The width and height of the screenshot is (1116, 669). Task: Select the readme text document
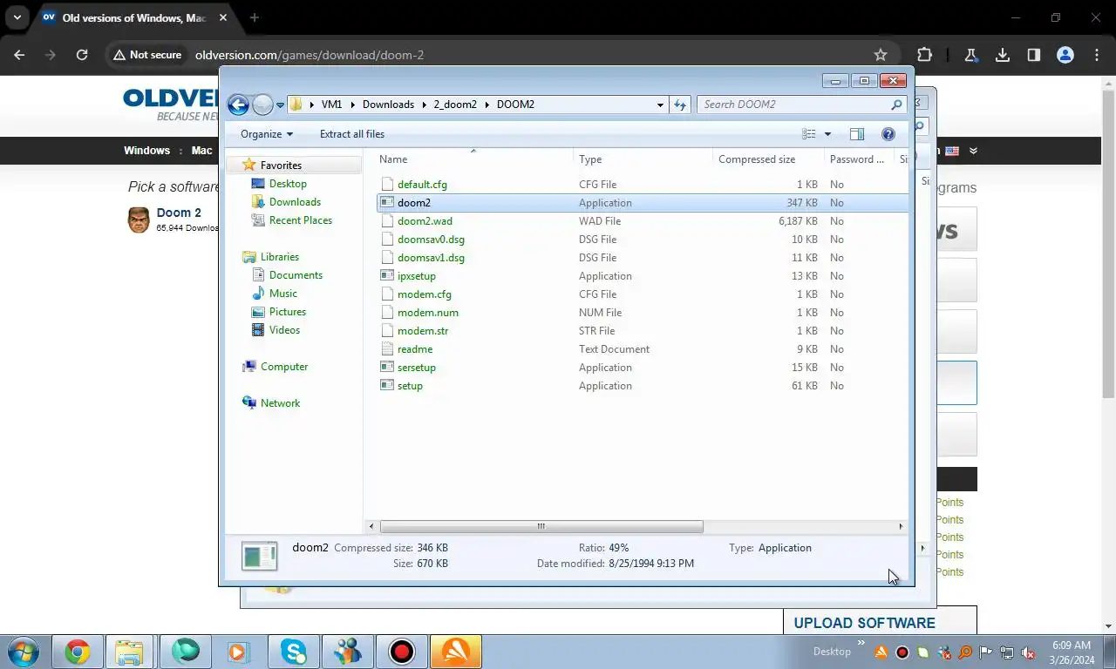pos(414,349)
